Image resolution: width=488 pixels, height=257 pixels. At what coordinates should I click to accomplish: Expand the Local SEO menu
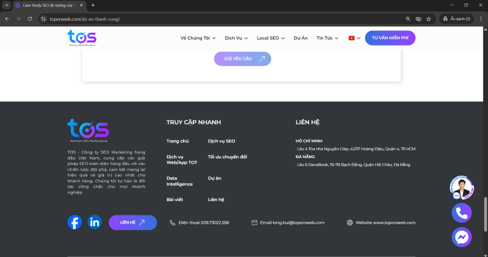point(271,38)
